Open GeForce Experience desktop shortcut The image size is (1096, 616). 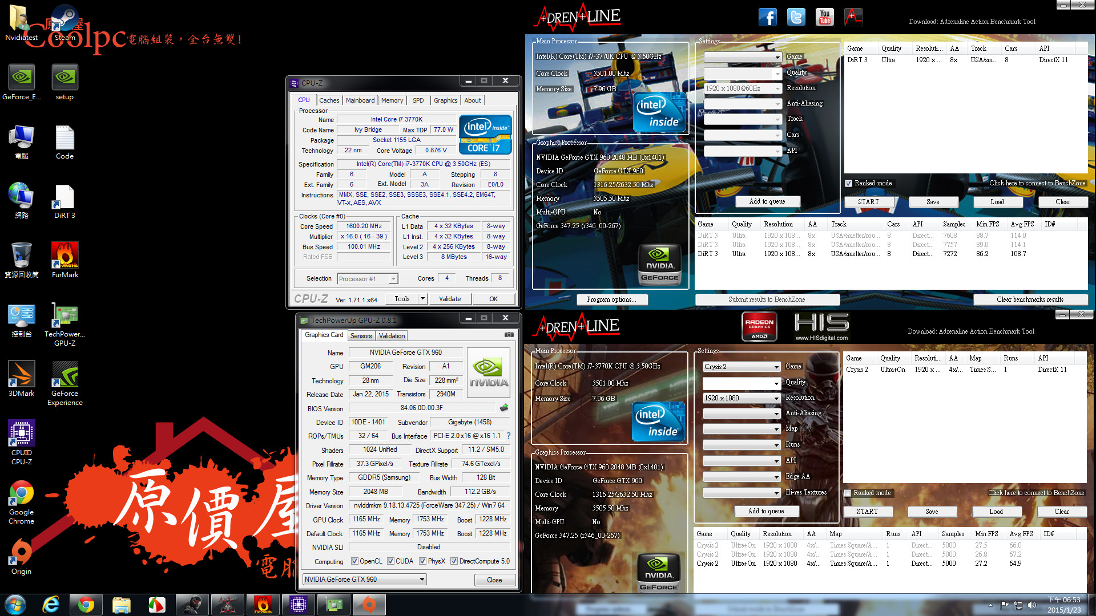[x=65, y=383]
